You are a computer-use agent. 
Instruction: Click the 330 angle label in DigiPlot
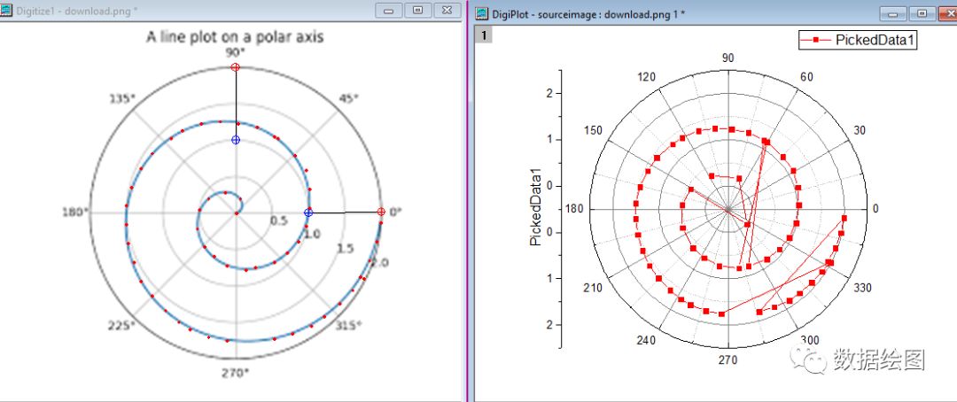click(863, 287)
